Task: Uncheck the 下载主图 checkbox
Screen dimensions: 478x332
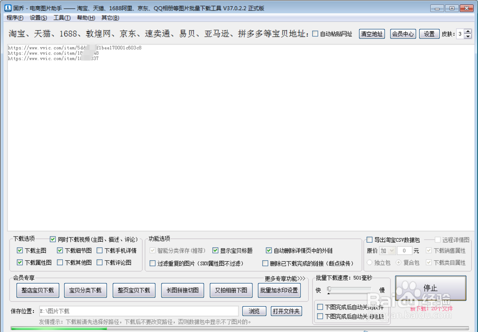Action: click(x=20, y=250)
